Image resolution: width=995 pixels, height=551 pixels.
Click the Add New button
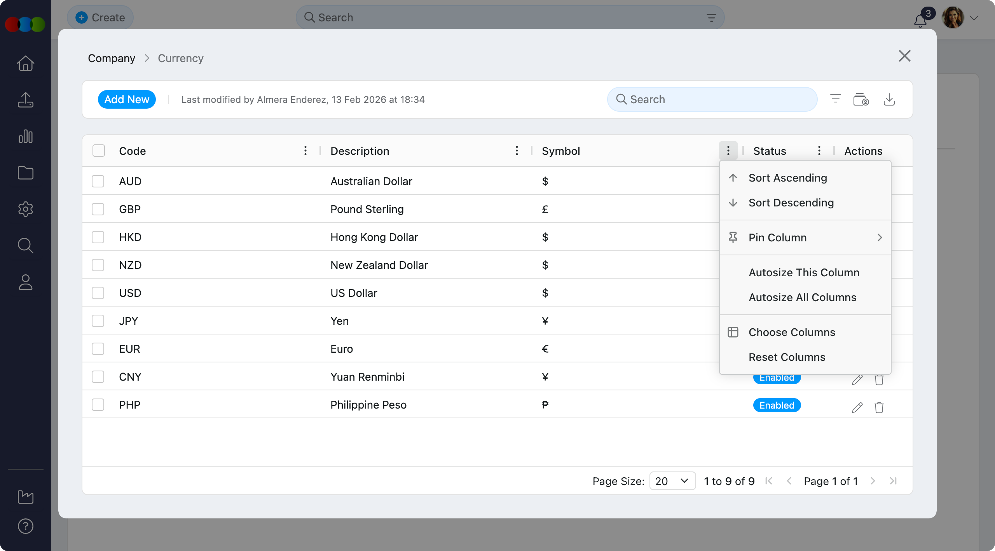[127, 99]
